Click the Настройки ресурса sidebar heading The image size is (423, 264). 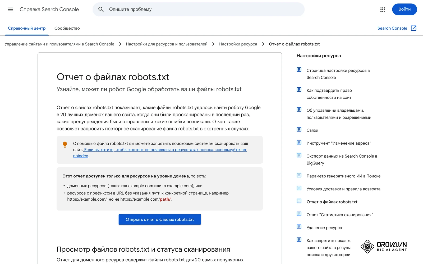click(319, 56)
